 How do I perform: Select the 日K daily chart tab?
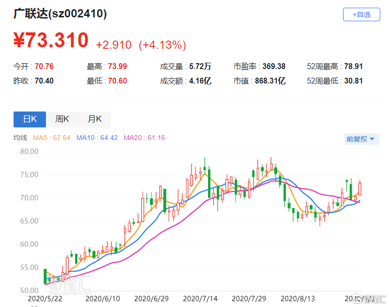click(30, 119)
